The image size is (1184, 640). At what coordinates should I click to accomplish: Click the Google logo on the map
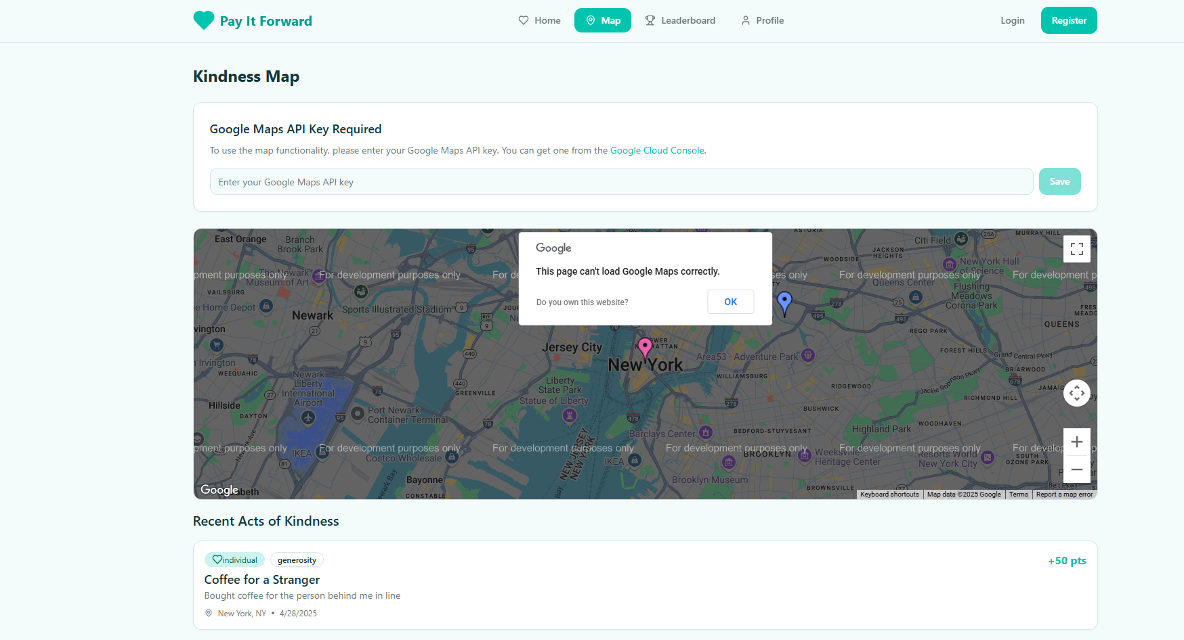point(219,490)
